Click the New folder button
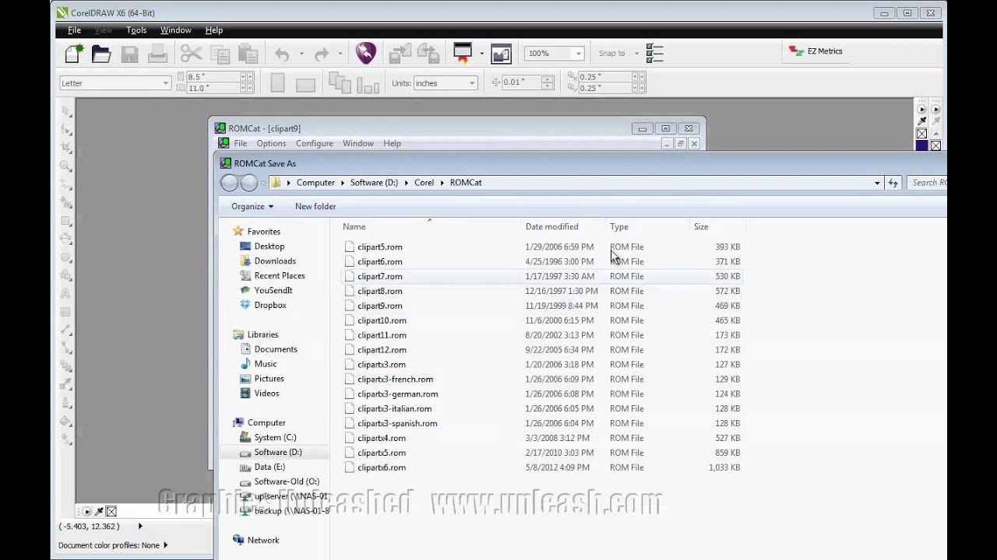Viewport: 997px width, 560px height. 315,206
